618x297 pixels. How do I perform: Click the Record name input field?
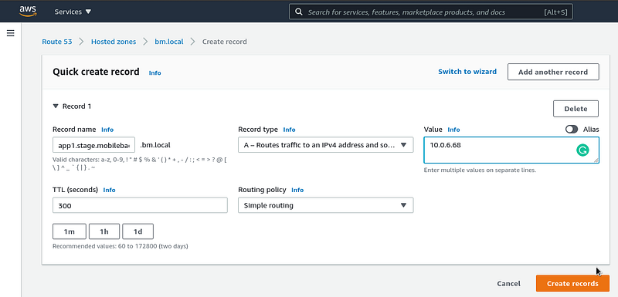(93, 145)
